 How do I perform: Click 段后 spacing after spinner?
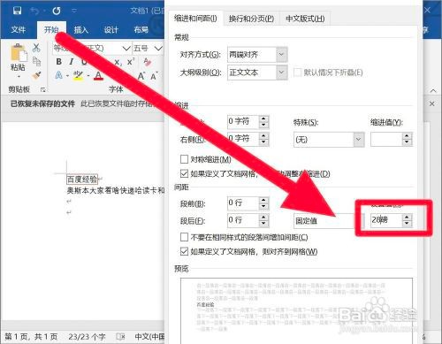point(263,220)
